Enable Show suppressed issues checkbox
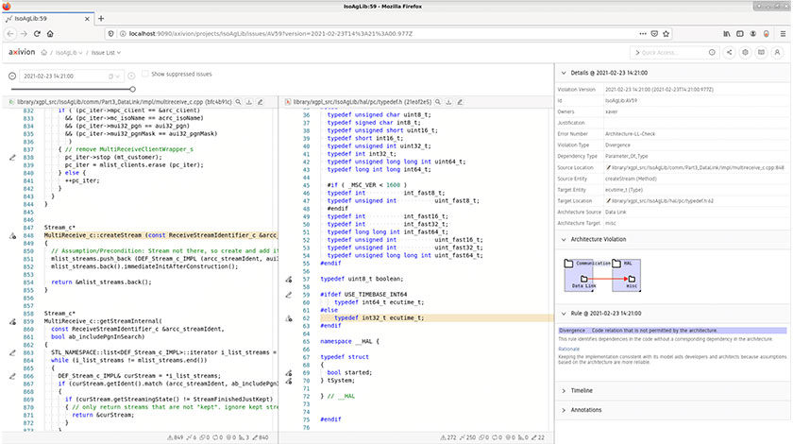Image resolution: width=793 pixels, height=444 pixels. pyautogui.click(x=144, y=74)
